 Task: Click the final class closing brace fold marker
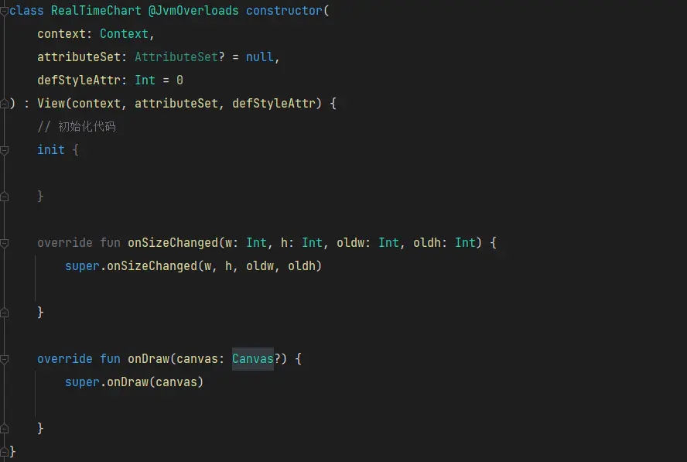5,451
